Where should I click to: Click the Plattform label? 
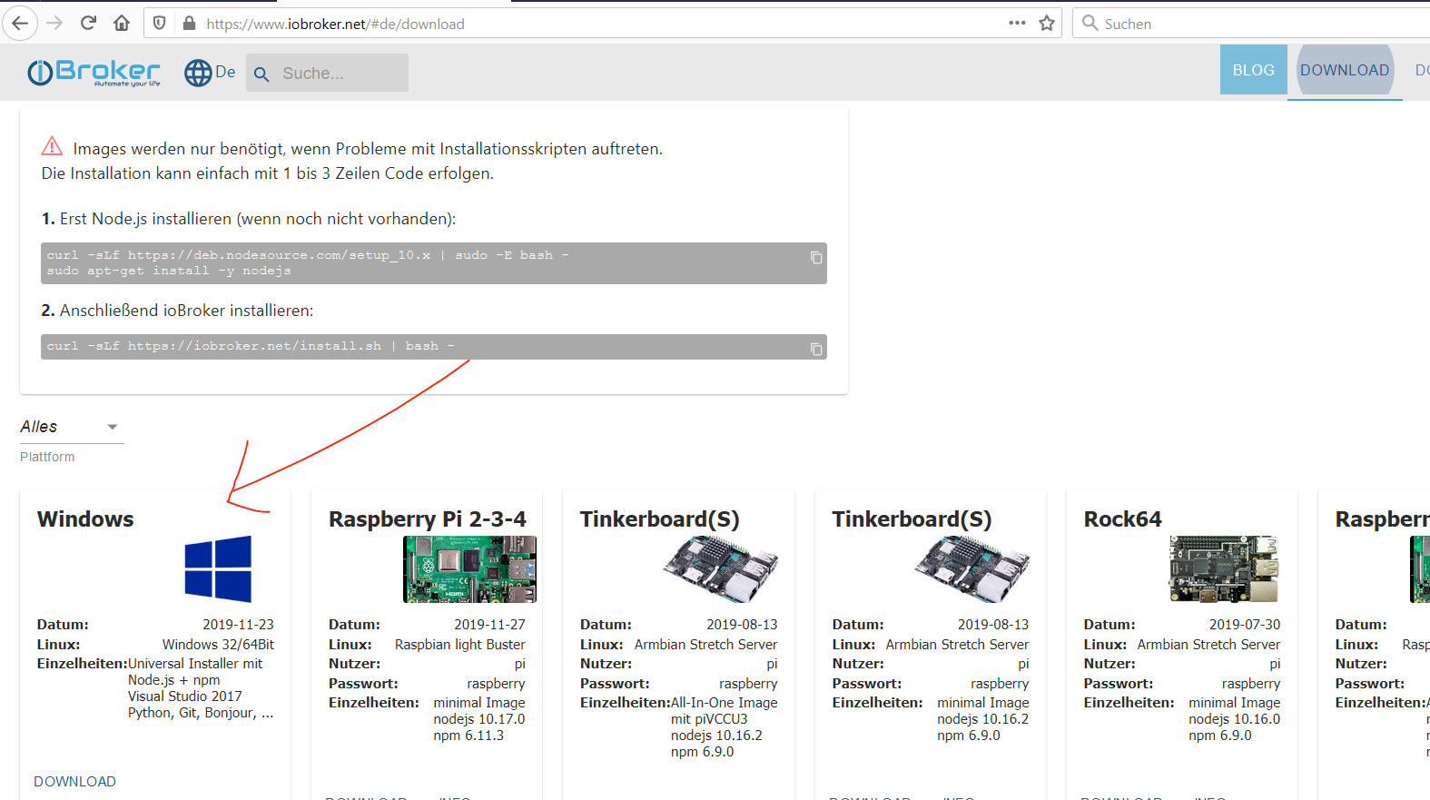coord(47,457)
